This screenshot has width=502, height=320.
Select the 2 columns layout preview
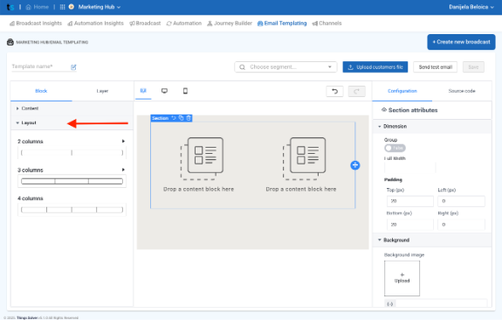coord(72,153)
